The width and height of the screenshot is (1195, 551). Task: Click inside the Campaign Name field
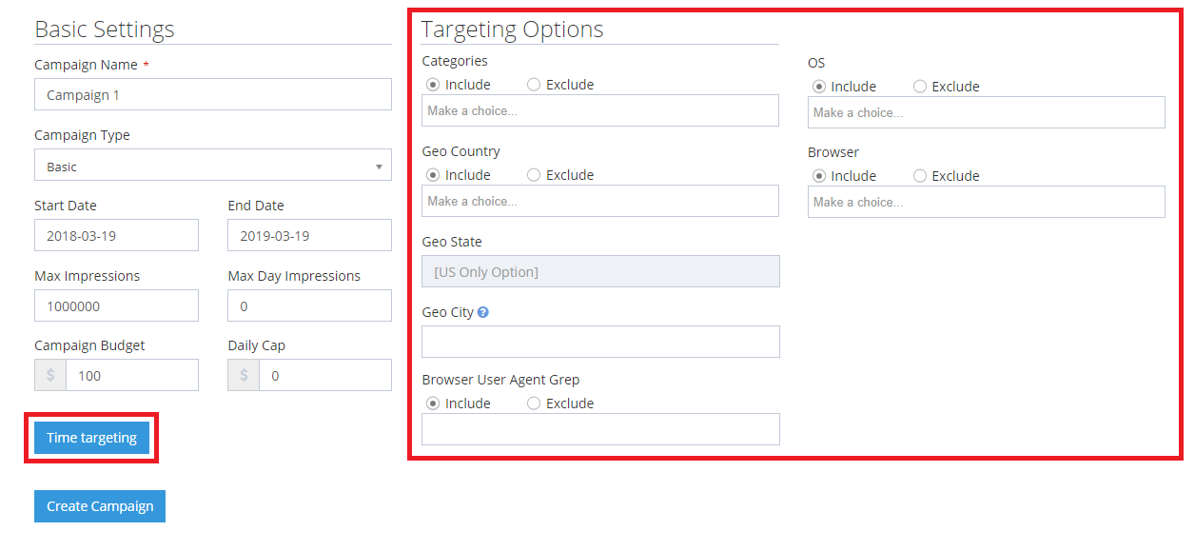tap(212, 94)
